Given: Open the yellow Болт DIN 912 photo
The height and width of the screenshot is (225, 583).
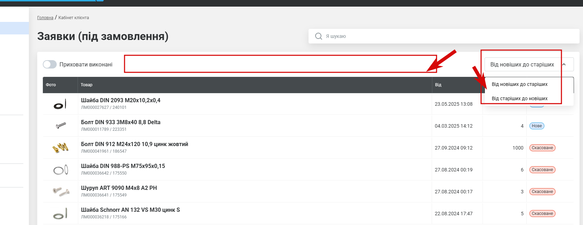Looking at the screenshot, I should 61,148.
